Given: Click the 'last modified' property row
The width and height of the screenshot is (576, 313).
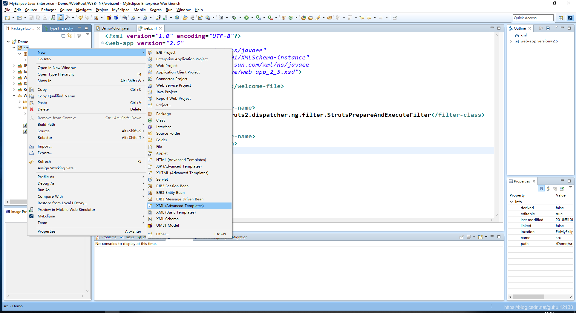Looking at the screenshot, I should tap(541, 220).
